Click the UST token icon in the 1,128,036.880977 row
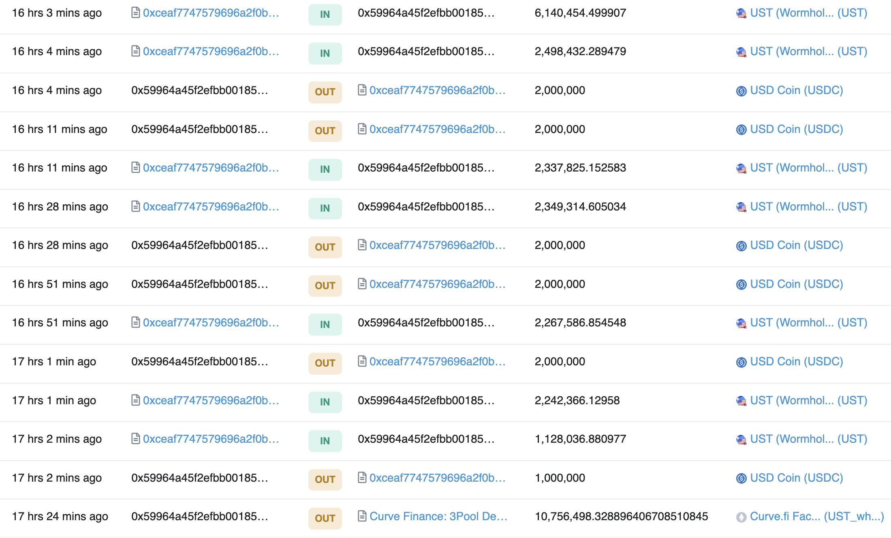Viewport: 891px width, 538px height. [x=741, y=439]
